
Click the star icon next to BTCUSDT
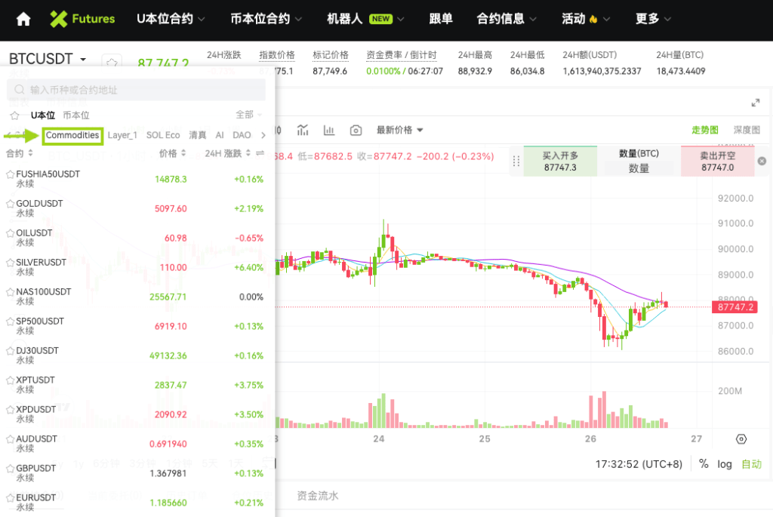point(112,61)
